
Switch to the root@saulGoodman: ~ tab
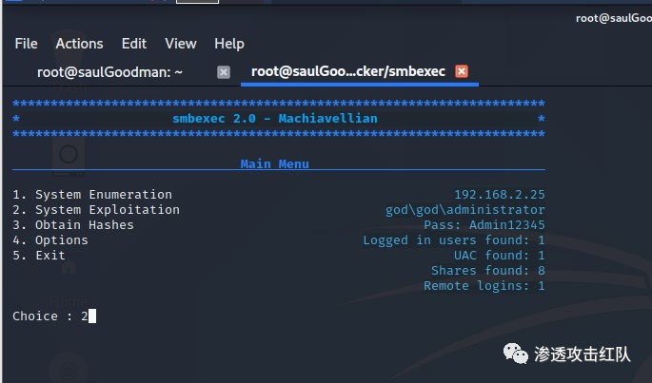(x=109, y=71)
